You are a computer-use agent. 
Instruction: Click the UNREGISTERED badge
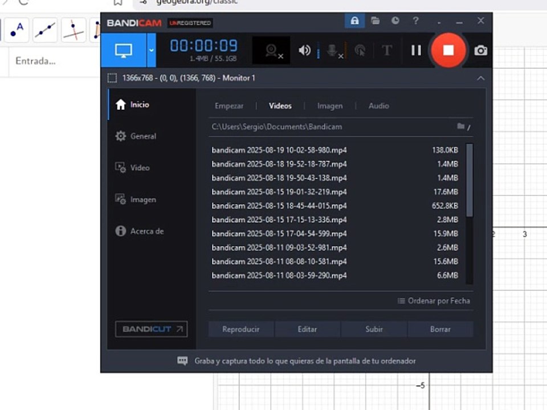(190, 23)
